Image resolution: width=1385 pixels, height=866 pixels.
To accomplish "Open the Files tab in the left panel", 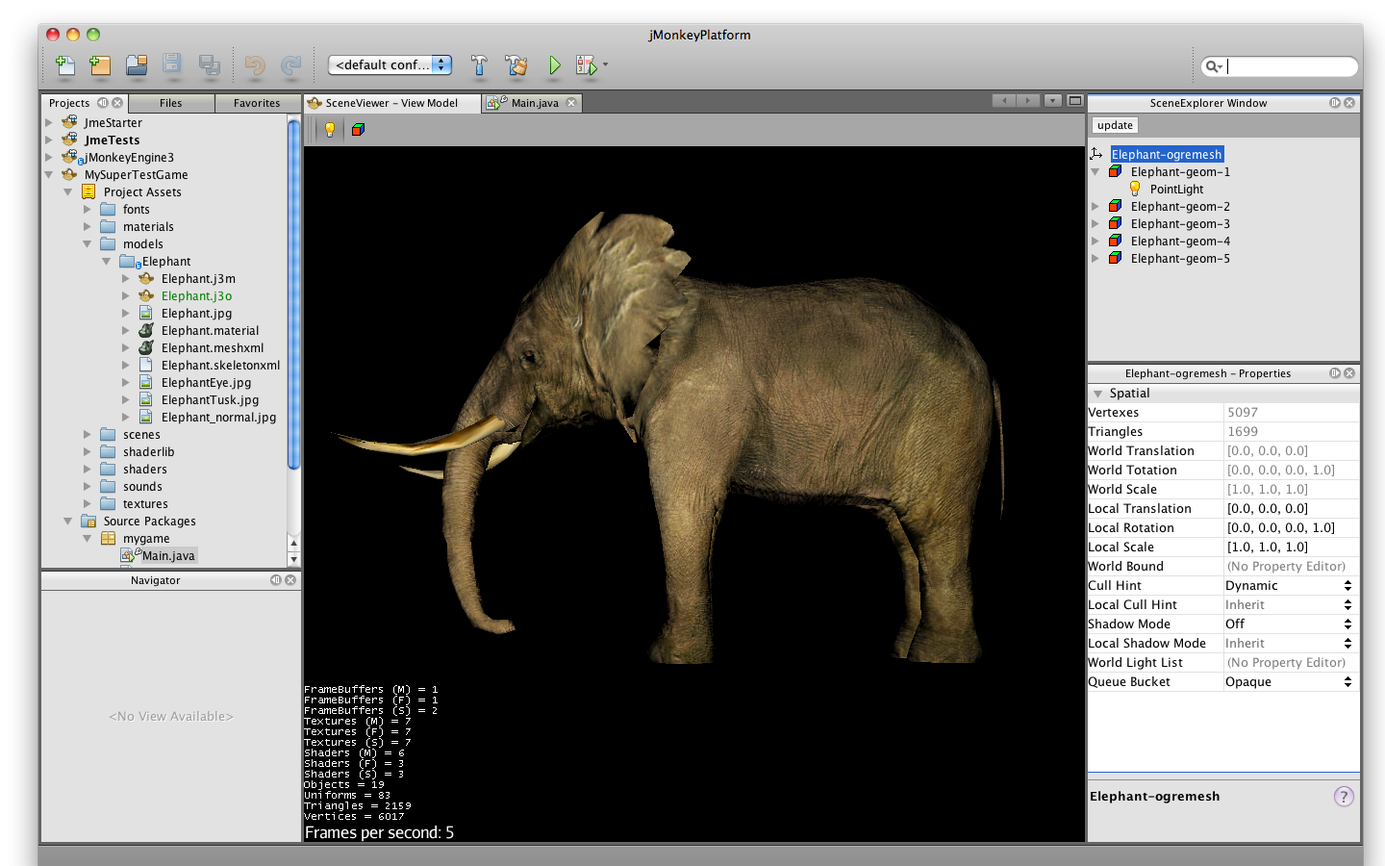I will pos(170,103).
